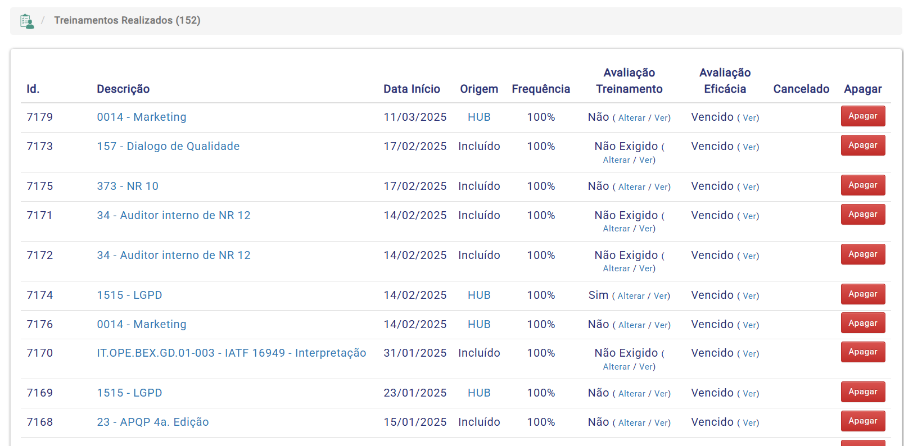This screenshot has height=446, width=904.
Task: Click the Descrição column header
Action: coord(123,89)
